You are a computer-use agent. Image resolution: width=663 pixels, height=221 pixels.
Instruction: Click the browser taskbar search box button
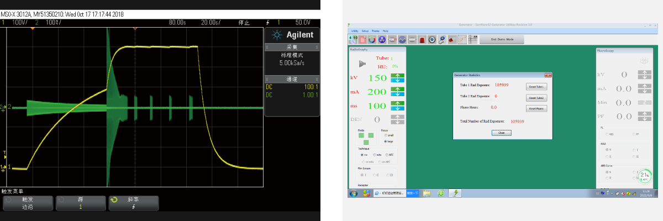413,193
